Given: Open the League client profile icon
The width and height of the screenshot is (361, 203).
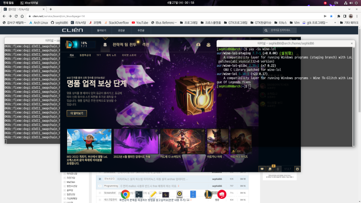Looking at the screenshot, I should pyautogui.click(x=198, y=45).
